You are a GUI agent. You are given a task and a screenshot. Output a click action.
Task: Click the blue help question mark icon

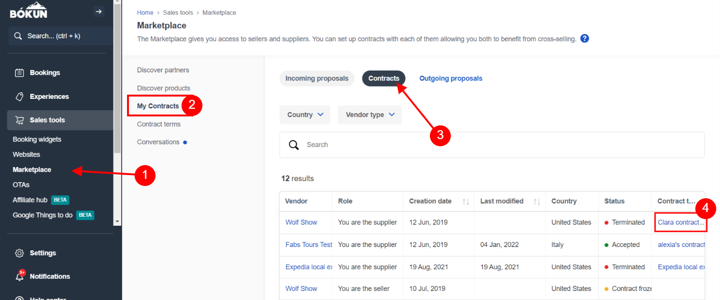pos(584,39)
